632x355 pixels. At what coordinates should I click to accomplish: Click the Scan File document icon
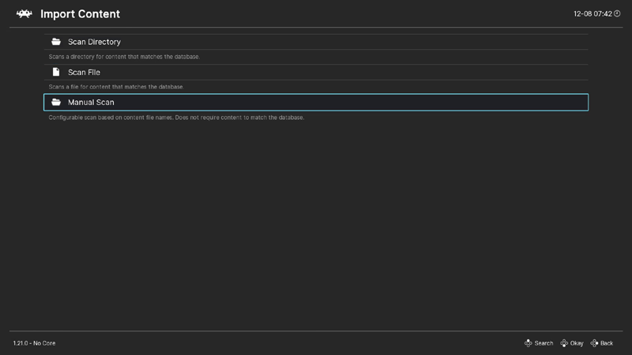click(x=56, y=73)
